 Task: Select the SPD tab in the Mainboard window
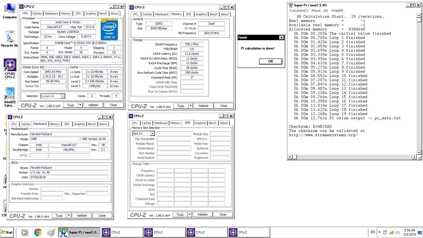click(67, 124)
